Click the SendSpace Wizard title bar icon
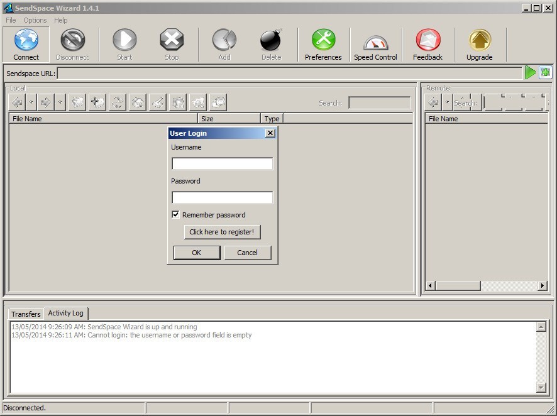The height and width of the screenshot is (416, 557). click(8, 8)
